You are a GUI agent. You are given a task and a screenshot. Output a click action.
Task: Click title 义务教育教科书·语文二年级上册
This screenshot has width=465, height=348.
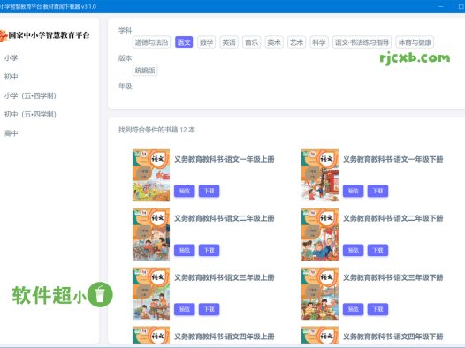click(x=225, y=218)
